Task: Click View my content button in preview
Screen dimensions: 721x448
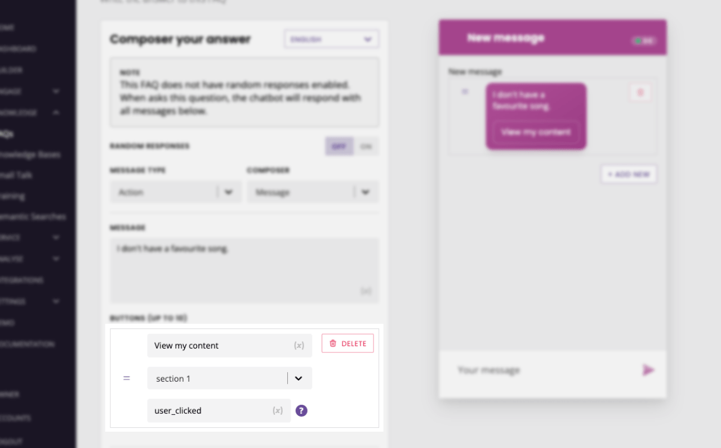Action: click(536, 132)
